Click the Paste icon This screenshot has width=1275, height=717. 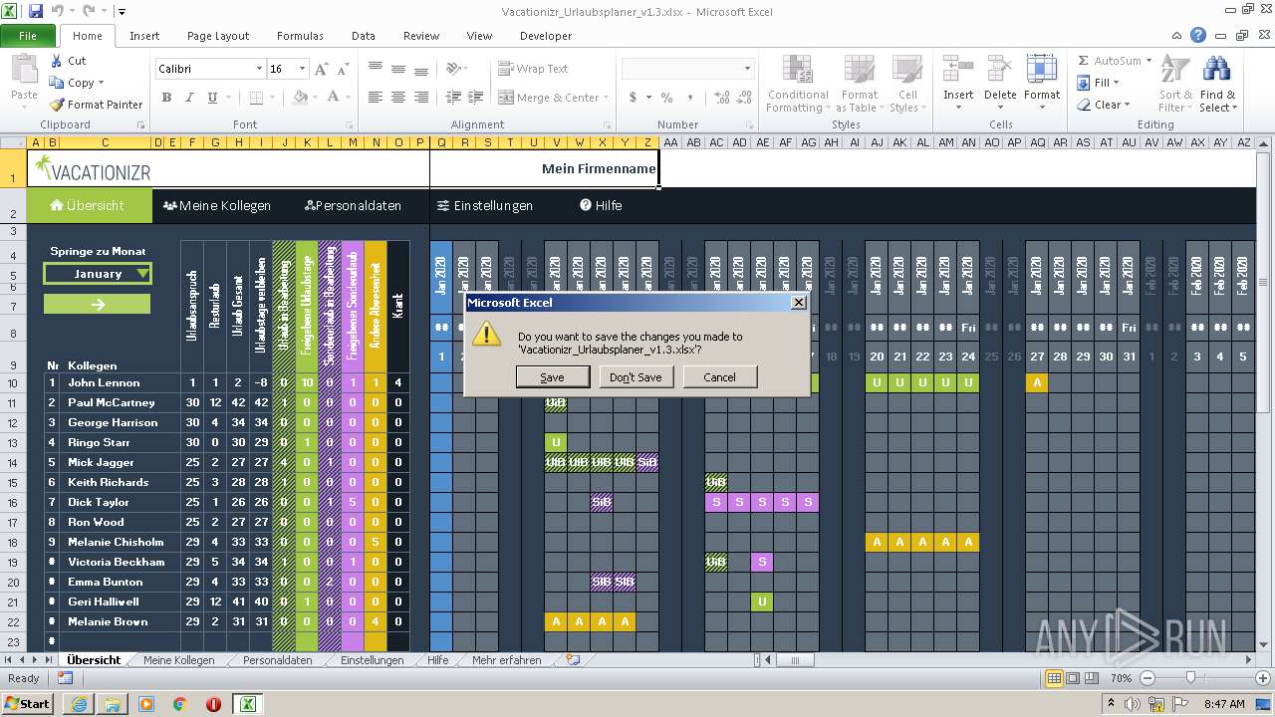click(24, 71)
